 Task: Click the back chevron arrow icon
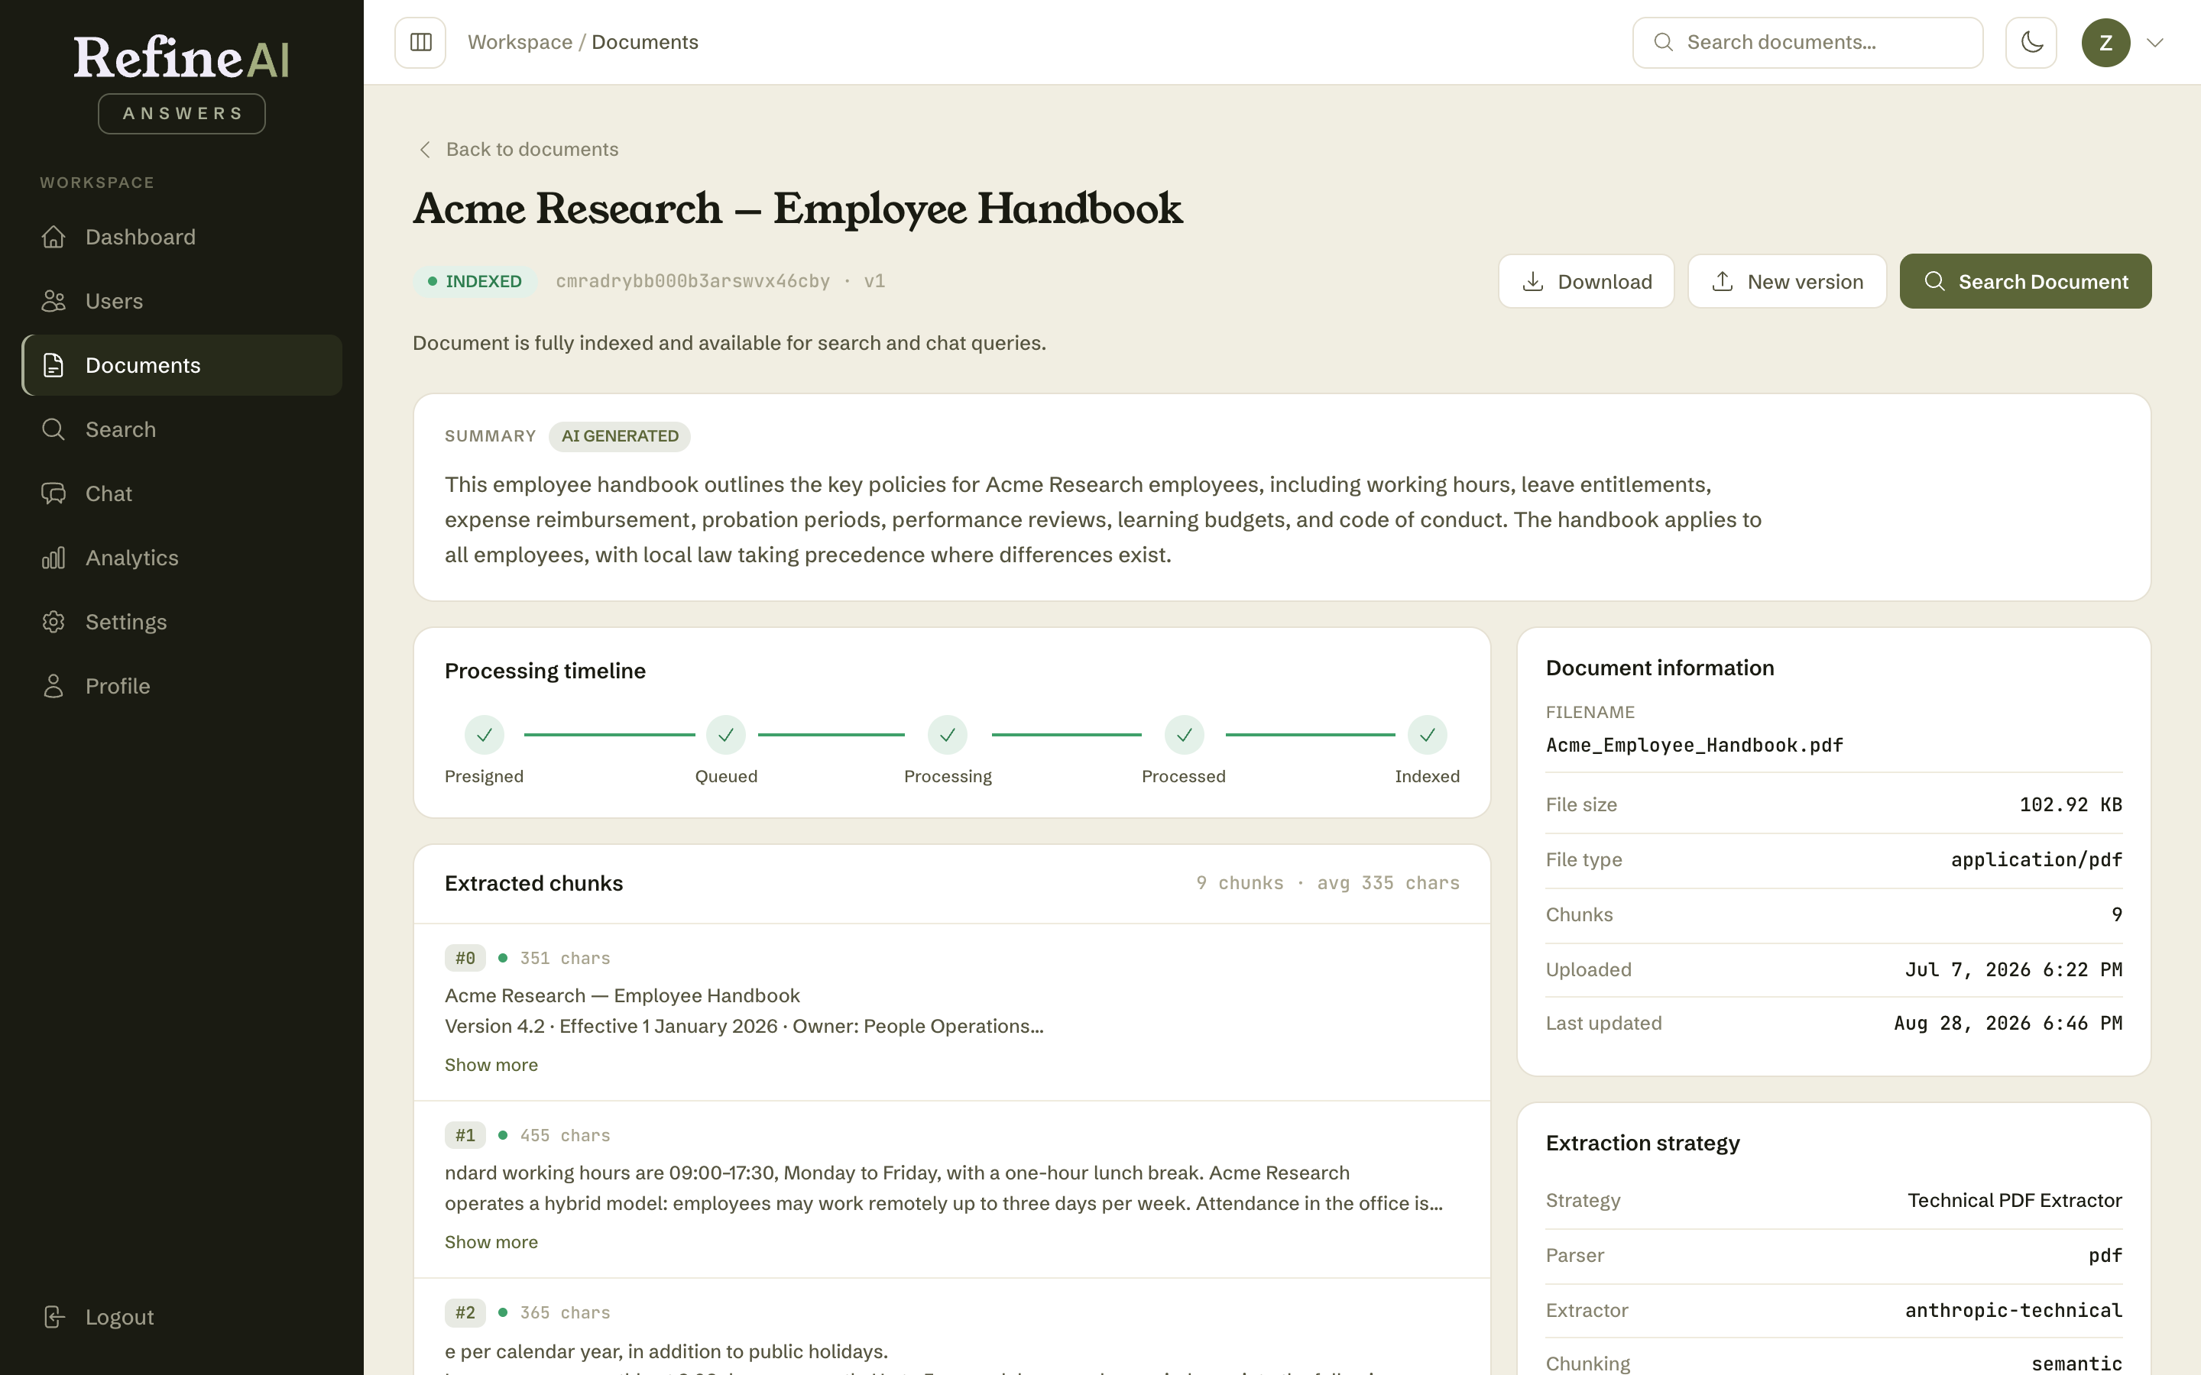[x=425, y=149]
